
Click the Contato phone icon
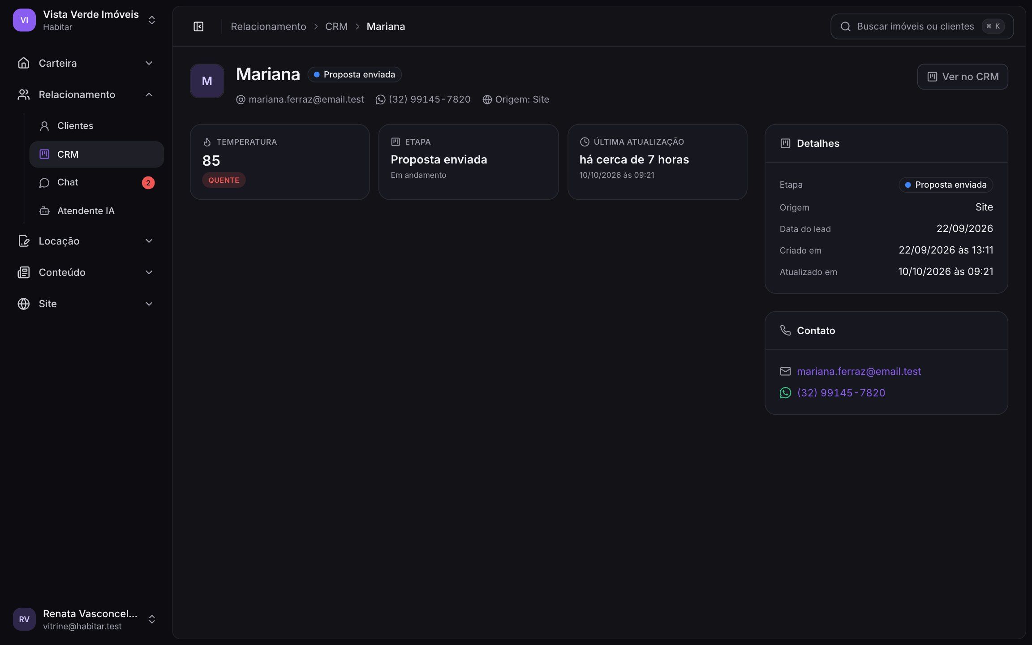click(x=785, y=331)
